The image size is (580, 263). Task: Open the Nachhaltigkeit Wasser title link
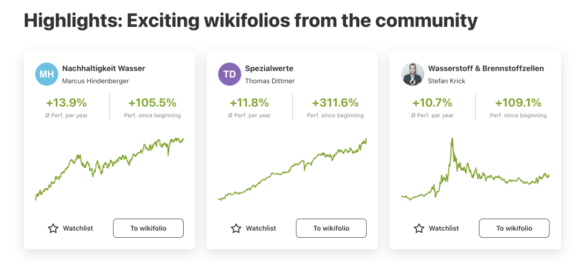[104, 68]
